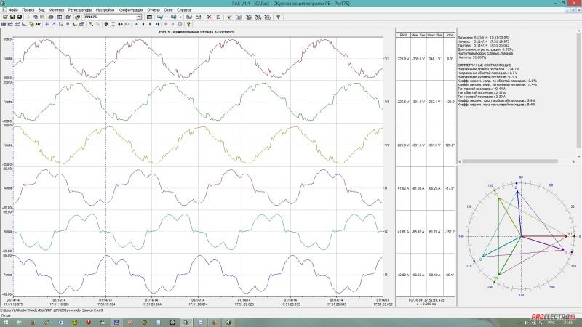Image resolution: width=582 pixels, height=327 pixels.
Task: Click the Windows Start button
Action: coord(6,323)
